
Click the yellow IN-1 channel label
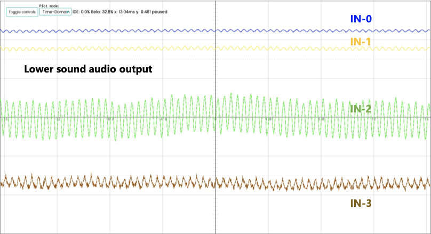pos(361,42)
